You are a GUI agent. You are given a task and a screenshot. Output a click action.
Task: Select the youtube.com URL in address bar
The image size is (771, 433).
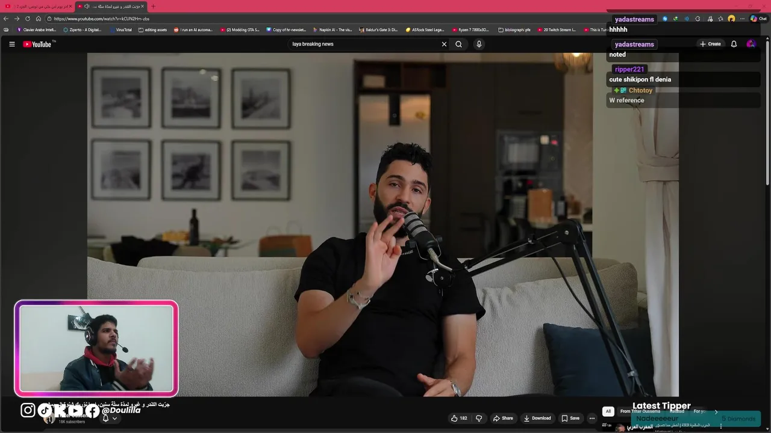pyautogui.click(x=101, y=19)
